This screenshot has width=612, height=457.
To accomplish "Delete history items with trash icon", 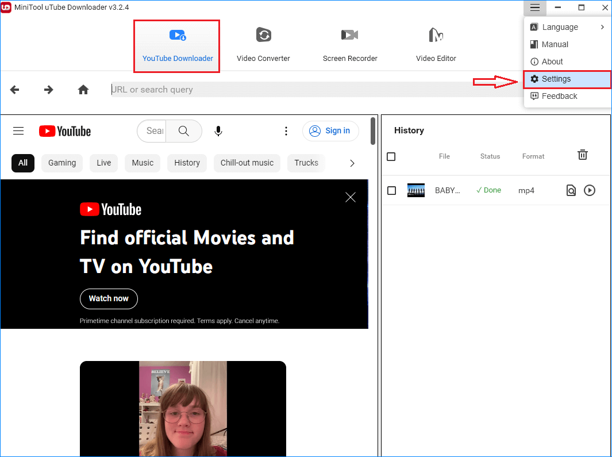I will click(x=582, y=155).
